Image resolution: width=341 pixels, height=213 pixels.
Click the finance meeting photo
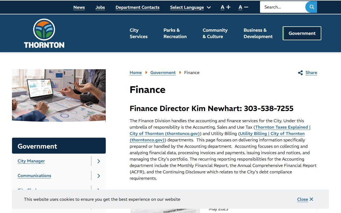click(x=59, y=95)
